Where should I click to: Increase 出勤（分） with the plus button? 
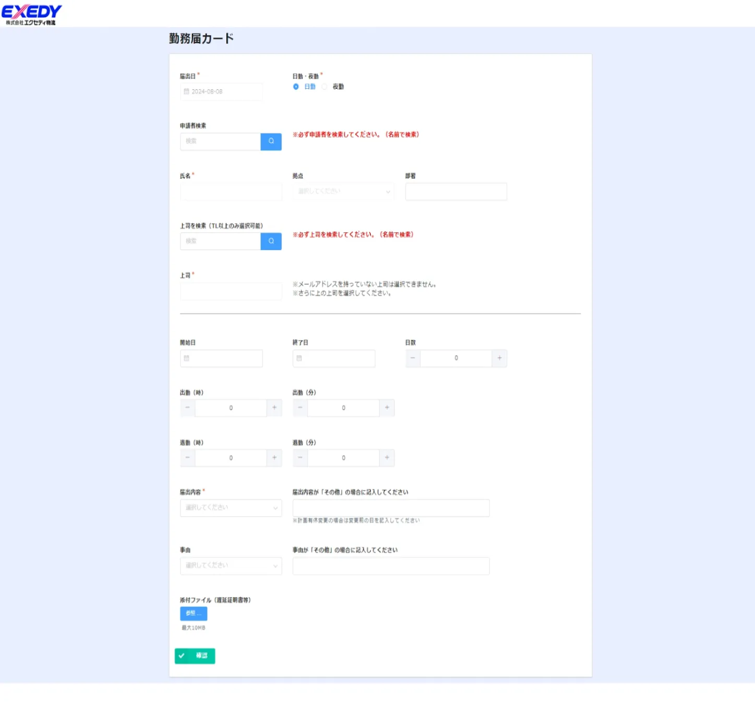[387, 408]
